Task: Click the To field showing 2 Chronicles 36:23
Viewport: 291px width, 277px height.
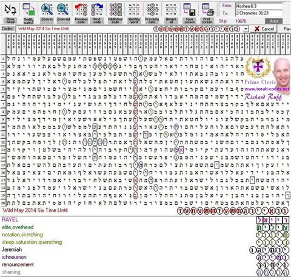Action: click(x=259, y=13)
